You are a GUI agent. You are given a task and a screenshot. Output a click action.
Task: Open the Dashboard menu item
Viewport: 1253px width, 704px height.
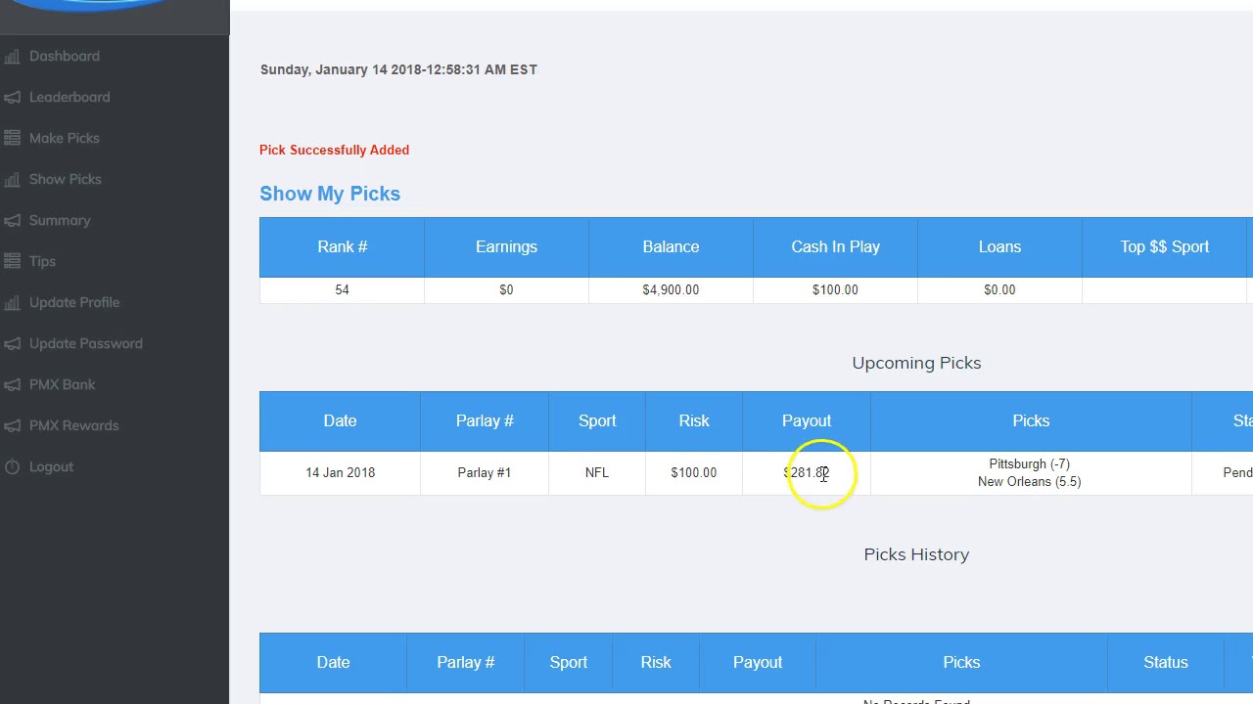tap(65, 57)
